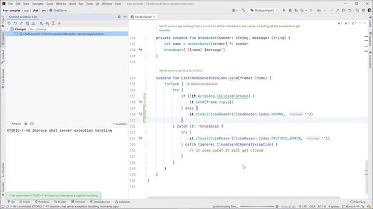Open commit options gear beside Amend

coord(26,124)
